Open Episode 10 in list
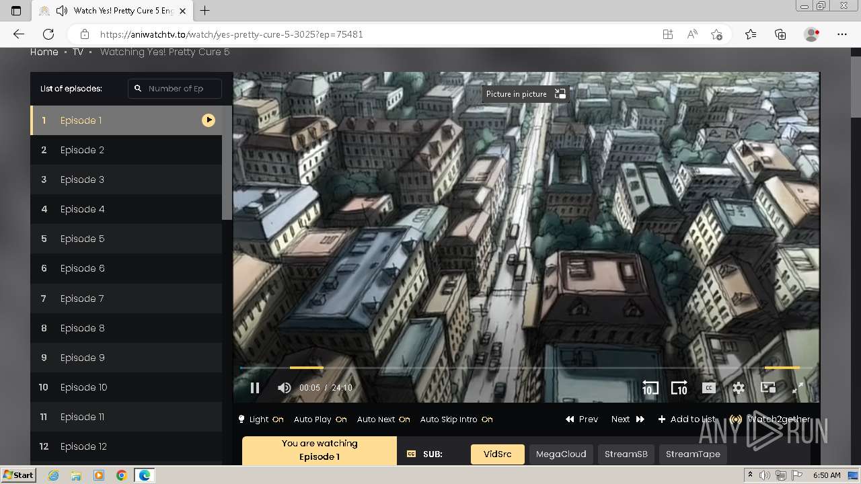861x484 pixels. [126, 387]
